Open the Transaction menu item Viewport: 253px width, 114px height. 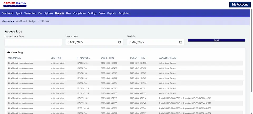(30, 13)
